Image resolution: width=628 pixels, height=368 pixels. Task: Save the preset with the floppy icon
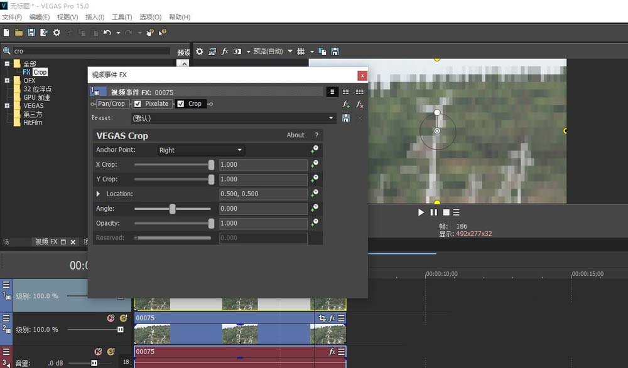[x=346, y=118]
